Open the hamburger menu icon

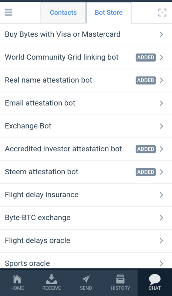[x=9, y=13]
